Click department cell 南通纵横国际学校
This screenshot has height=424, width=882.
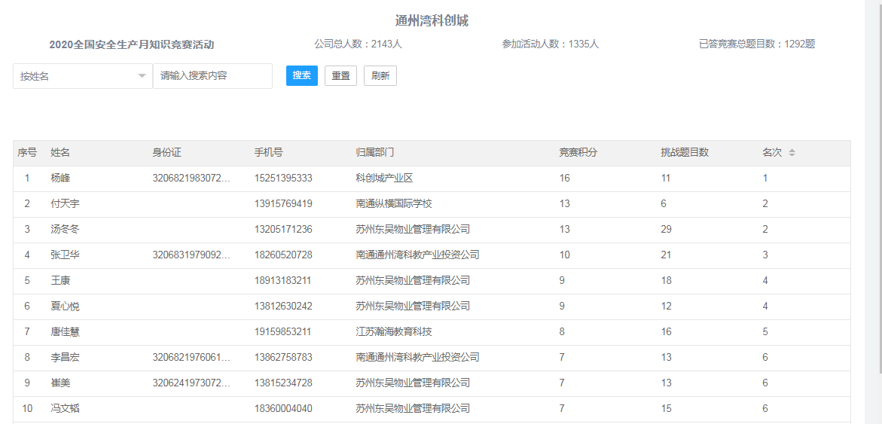(x=395, y=204)
